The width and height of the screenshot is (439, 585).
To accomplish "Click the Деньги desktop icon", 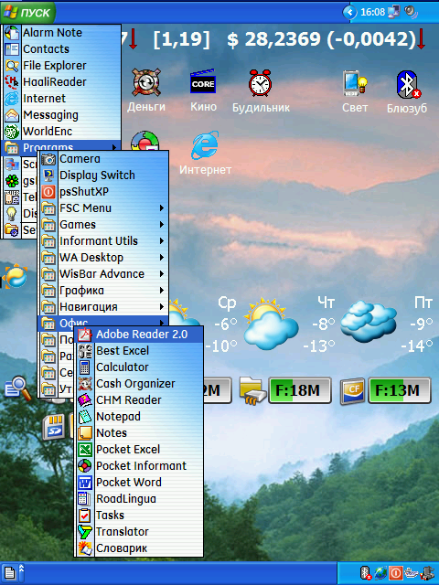I will pos(146,90).
